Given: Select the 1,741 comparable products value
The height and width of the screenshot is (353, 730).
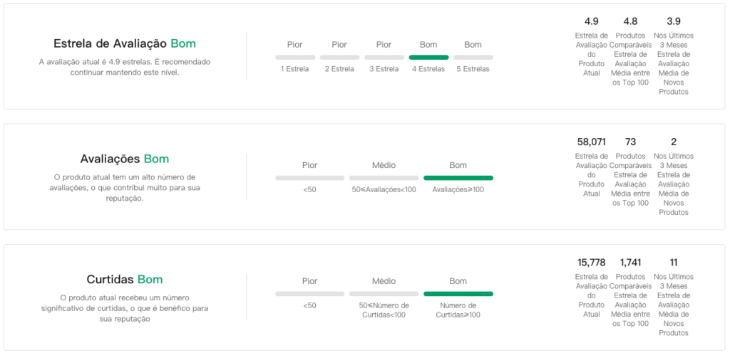Looking at the screenshot, I should (631, 263).
